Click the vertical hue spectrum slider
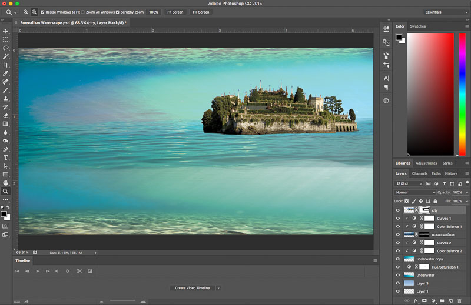The width and height of the screenshot is (471, 305). tap(462, 94)
